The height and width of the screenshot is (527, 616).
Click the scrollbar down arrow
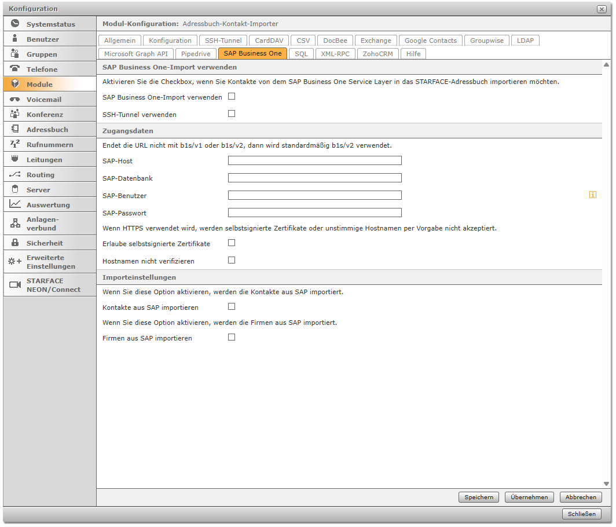606,484
